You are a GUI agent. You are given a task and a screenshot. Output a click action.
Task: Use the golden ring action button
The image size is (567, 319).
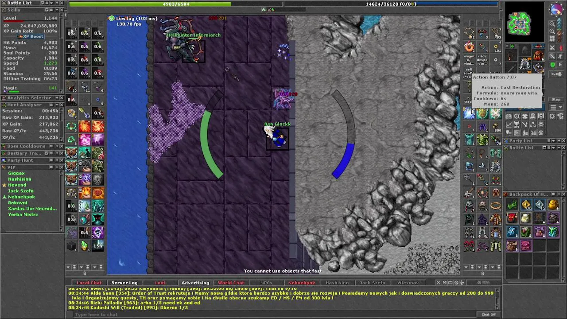[496, 206]
